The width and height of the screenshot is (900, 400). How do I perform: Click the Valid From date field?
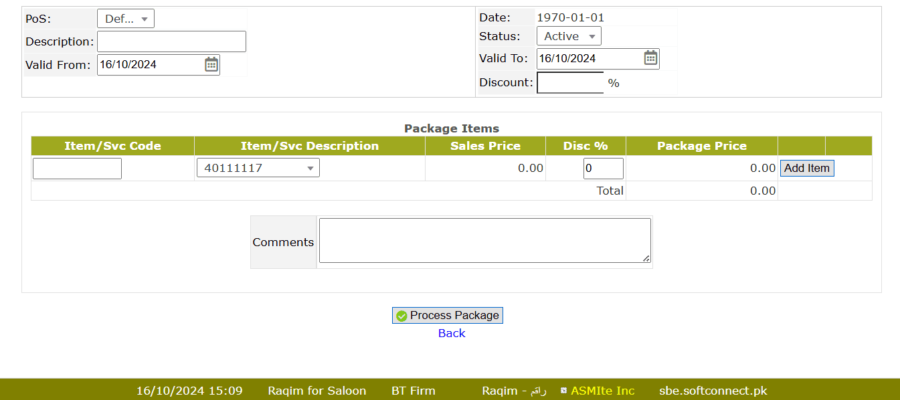point(150,64)
